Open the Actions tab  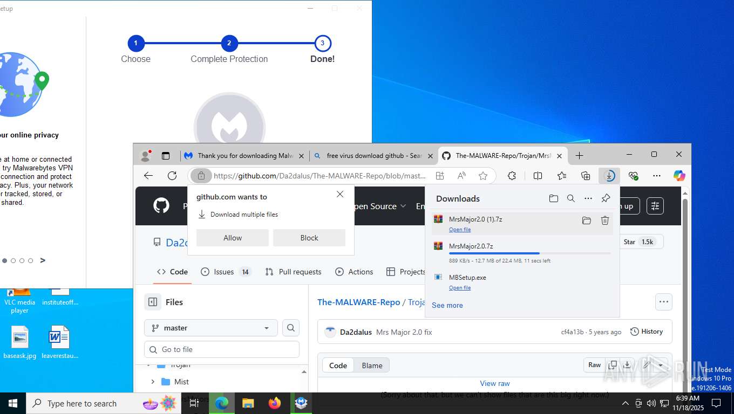354,272
